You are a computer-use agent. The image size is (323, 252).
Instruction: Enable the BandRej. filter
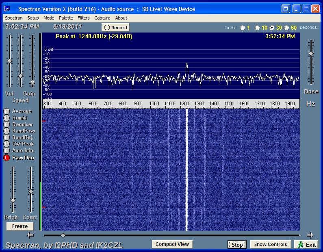(x=7, y=137)
